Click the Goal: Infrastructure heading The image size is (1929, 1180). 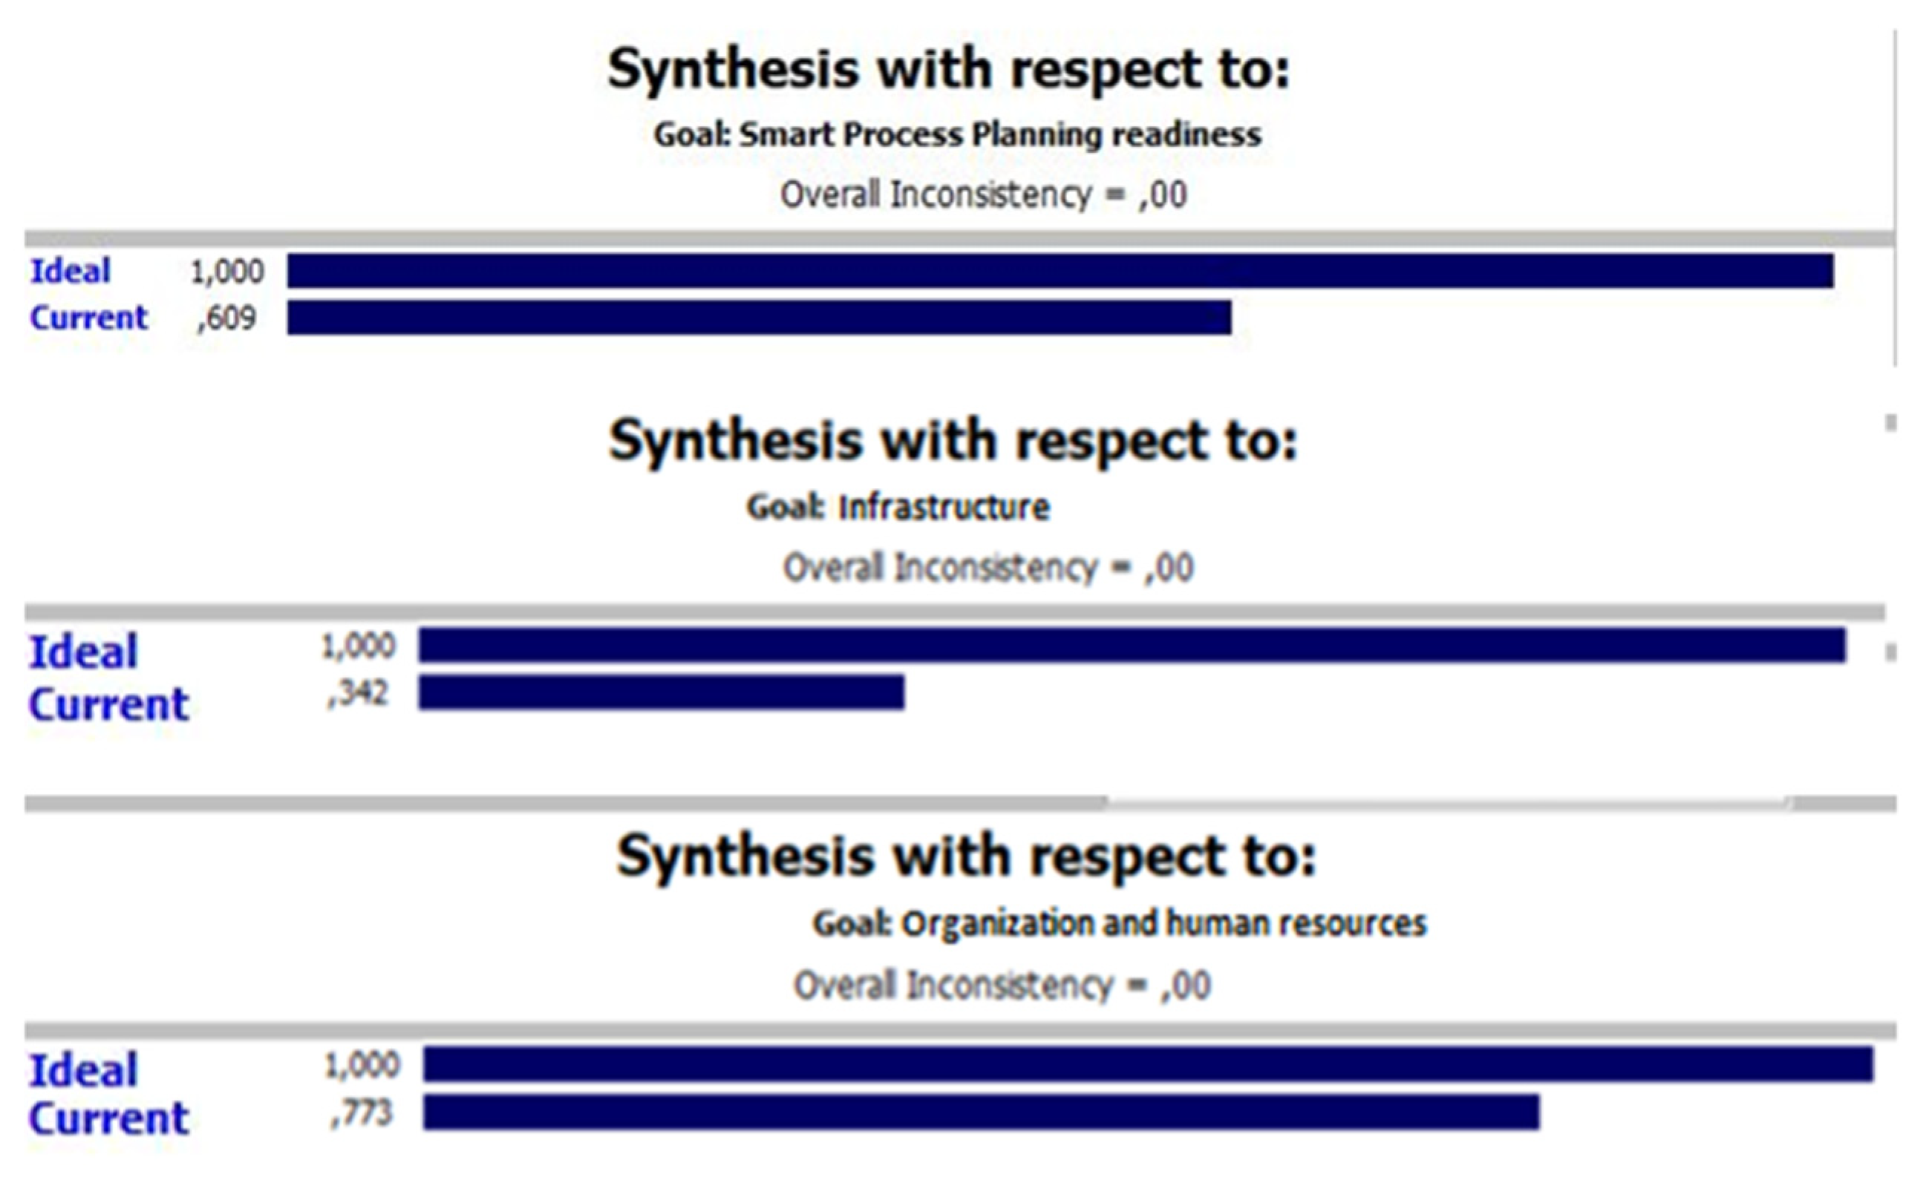point(898,507)
